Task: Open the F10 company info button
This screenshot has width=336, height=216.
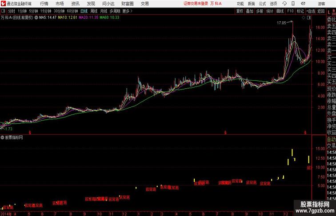Action: [x=290, y=11]
